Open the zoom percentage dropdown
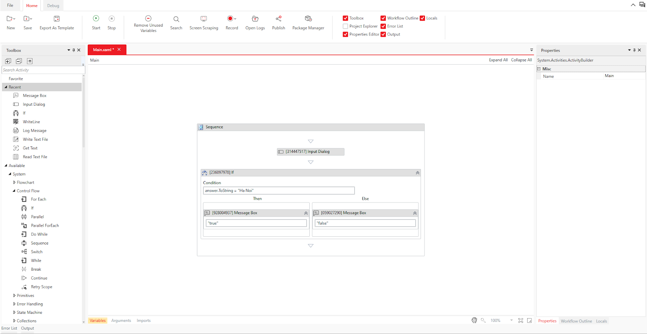The height and width of the screenshot is (334, 647). point(511,320)
